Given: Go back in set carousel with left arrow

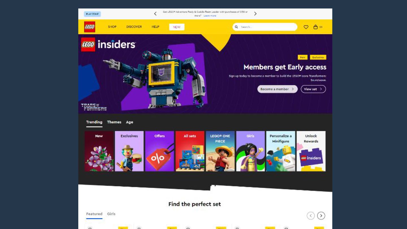Looking at the screenshot, I should coord(311,216).
